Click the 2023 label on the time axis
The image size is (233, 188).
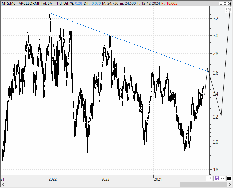coord(105,179)
